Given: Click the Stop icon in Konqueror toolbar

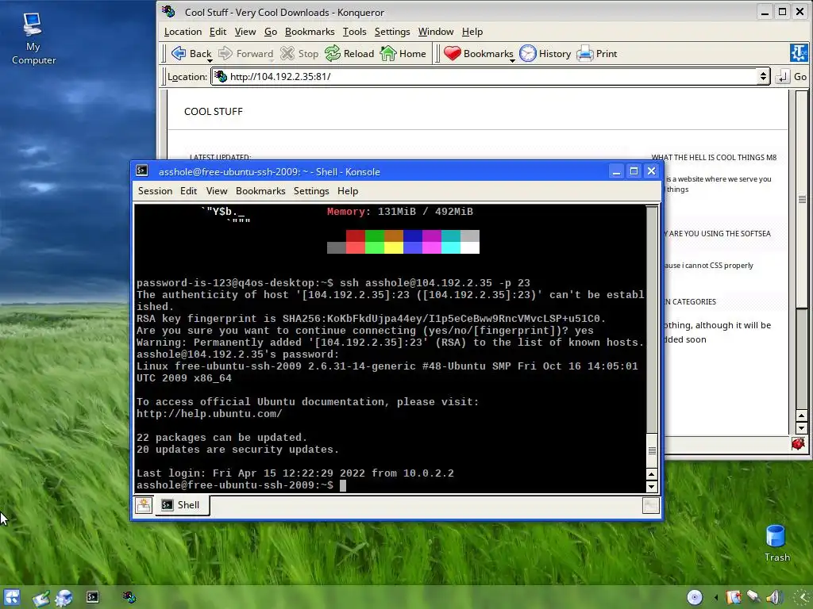Looking at the screenshot, I should click(287, 53).
